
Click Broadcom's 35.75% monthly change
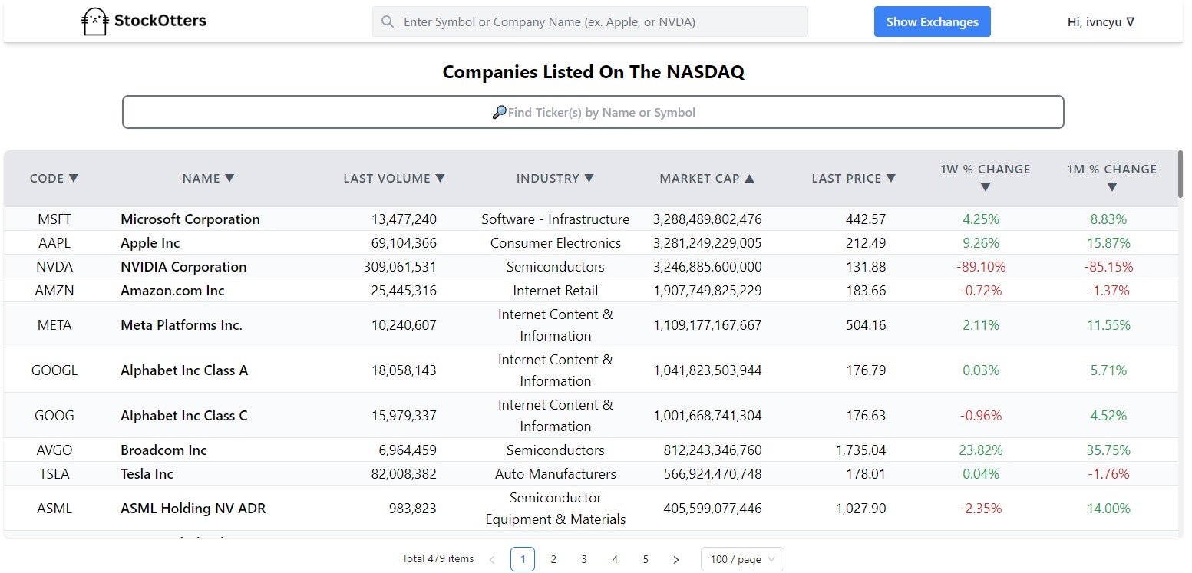click(x=1109, y=450)
